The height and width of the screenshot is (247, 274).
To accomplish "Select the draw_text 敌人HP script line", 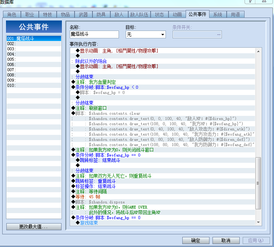I will point(163,118).
